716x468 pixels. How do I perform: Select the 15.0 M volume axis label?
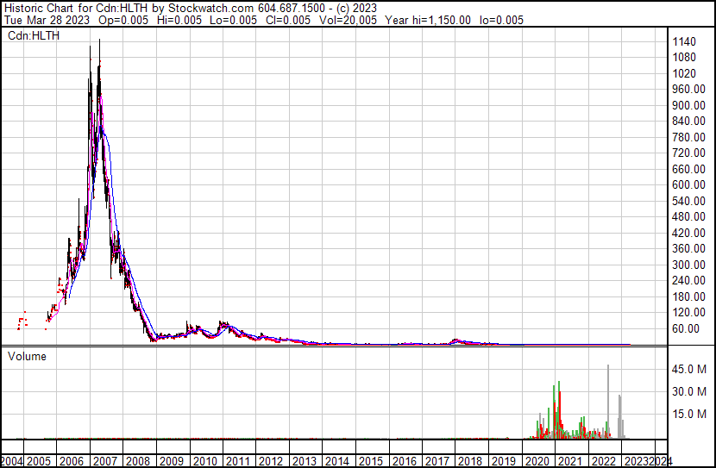pyautogui.click(x=690, y=414)
